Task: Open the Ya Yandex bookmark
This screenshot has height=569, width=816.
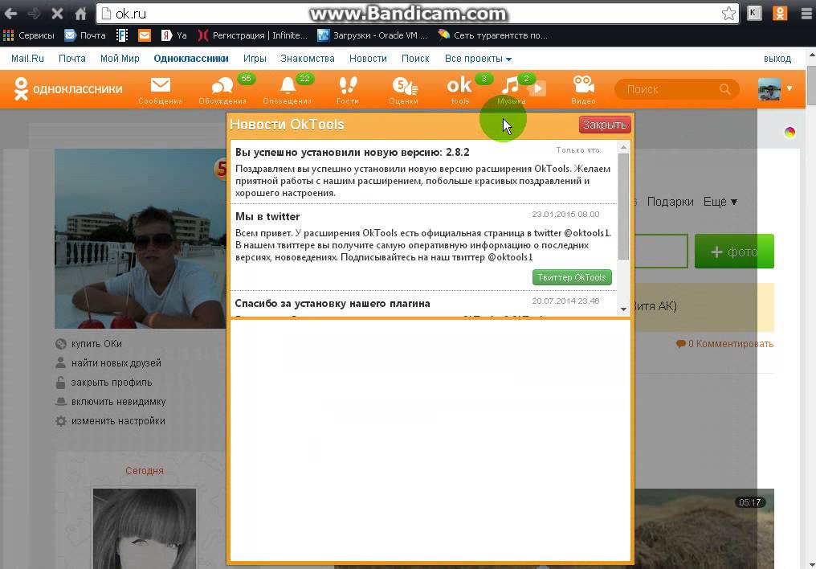Action: point(173,35)
